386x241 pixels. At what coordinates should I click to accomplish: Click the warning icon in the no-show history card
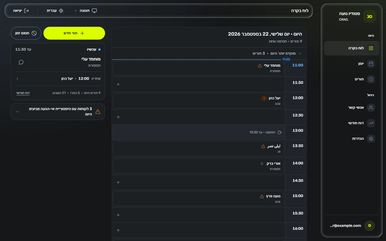(98, 112)
